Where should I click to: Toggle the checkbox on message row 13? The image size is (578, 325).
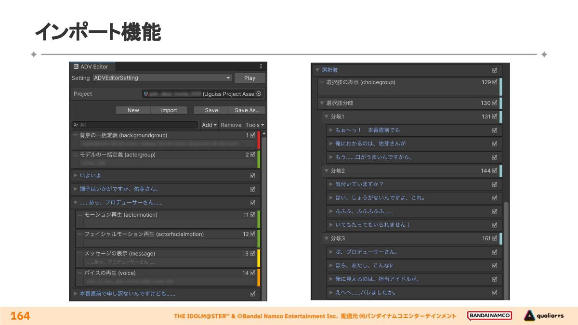[253, 254]
